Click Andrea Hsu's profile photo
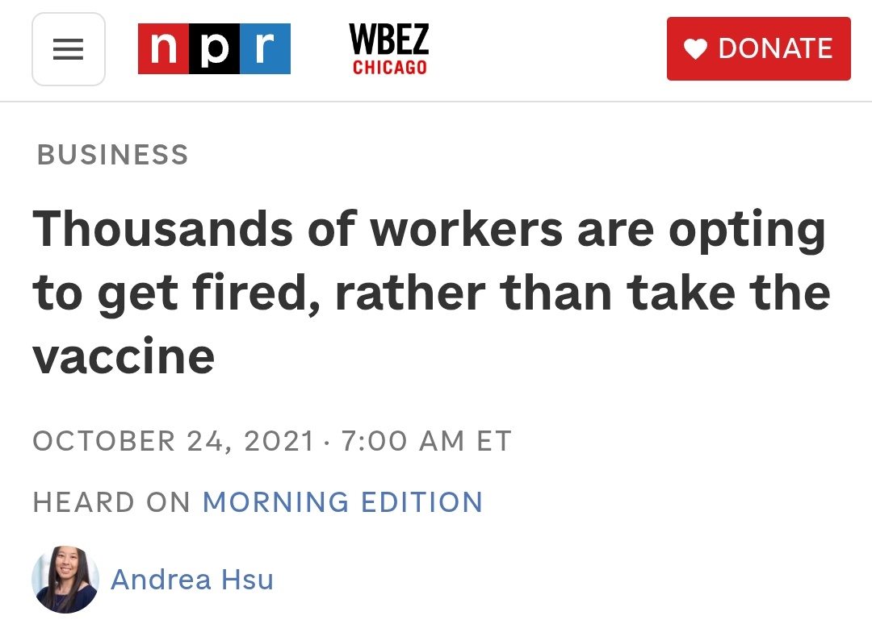Screen dimensions: 872x624 point(65,580)
